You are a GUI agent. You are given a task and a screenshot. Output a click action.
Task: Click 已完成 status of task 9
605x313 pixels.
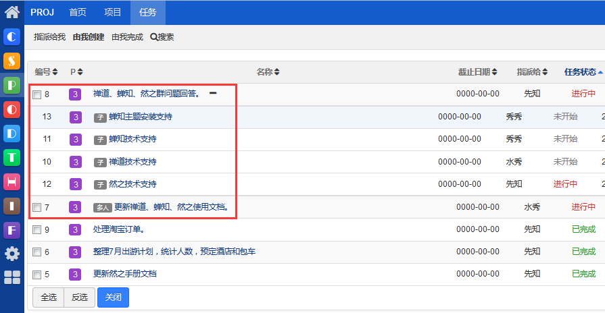pyautogui.click(x=584, y=229)
